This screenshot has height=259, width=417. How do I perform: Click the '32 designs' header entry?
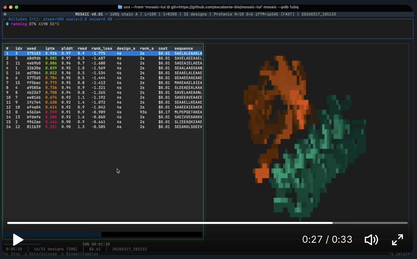[x=195, y=14]
